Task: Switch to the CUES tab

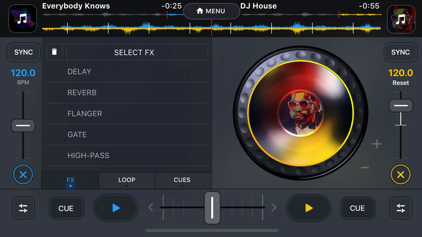Action: point(182,180)
